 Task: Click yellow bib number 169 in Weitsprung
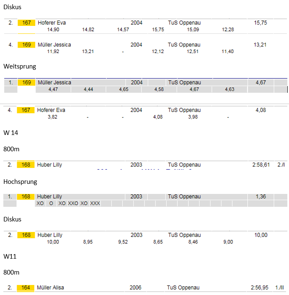(x=26, y=82)
